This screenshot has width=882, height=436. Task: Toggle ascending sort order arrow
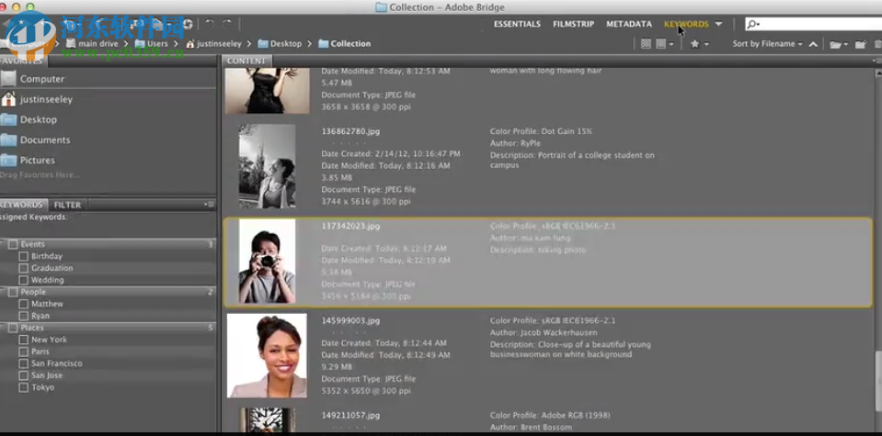click(x=813, y=44)
